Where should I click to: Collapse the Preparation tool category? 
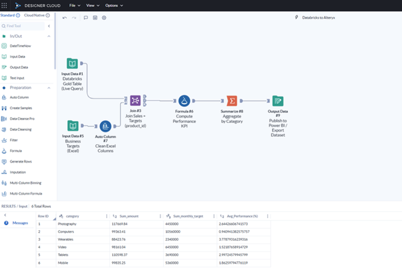click(x=49, y=88)
